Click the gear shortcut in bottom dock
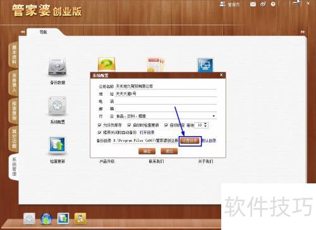Viewport: 316px width, 230px height. (29, 219)
